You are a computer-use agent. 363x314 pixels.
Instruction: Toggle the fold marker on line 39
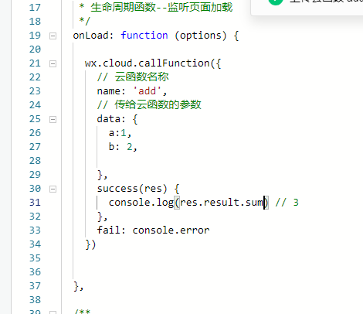pos(53,312)
